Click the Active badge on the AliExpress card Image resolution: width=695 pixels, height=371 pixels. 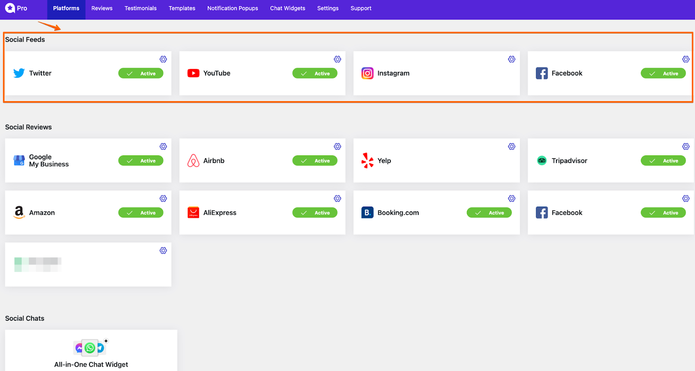coord(315,213)
